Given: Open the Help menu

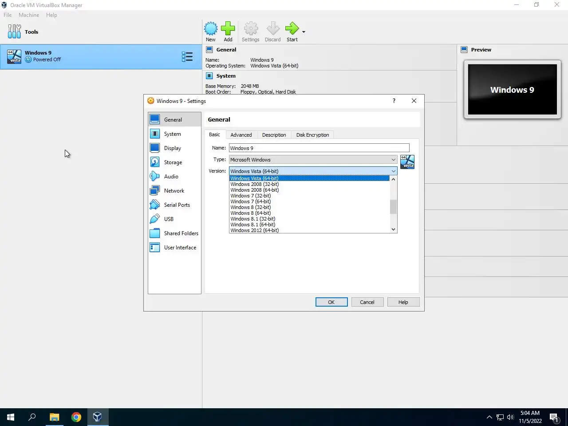Looking at the screenshot, I should click(x=51, y=15).
